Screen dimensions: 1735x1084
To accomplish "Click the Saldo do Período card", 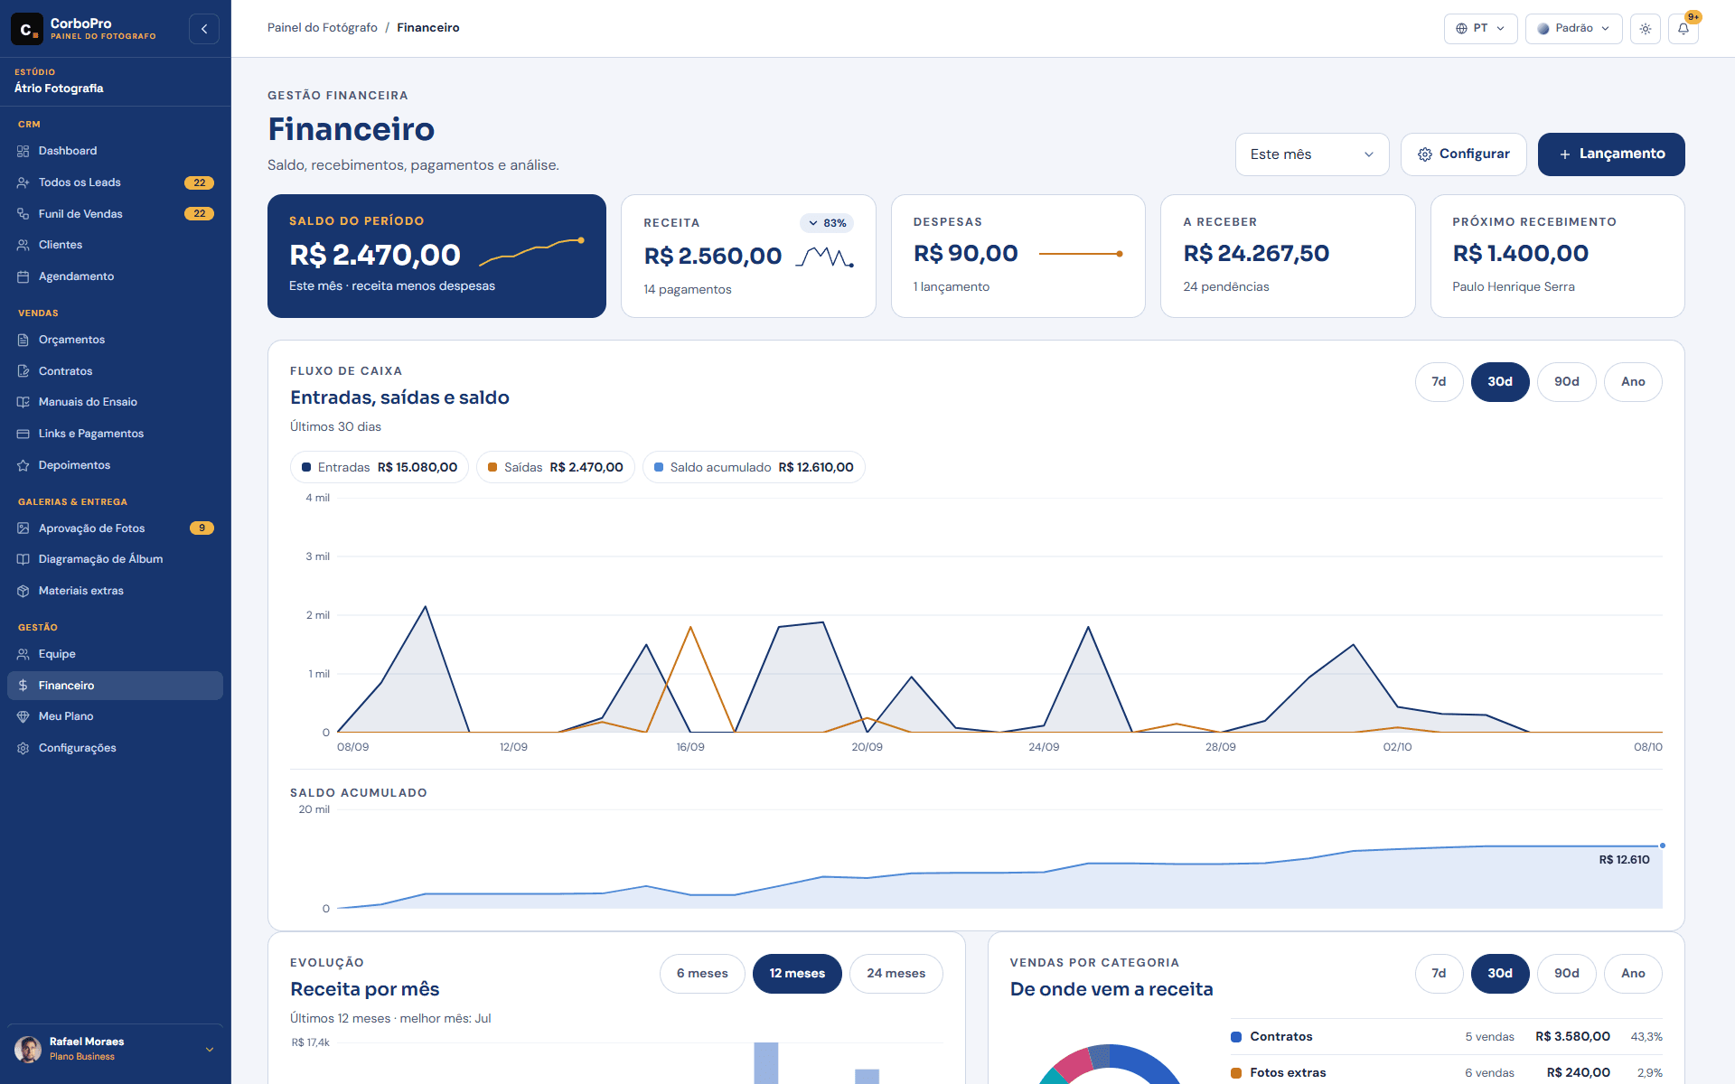I will click(436, 257).
